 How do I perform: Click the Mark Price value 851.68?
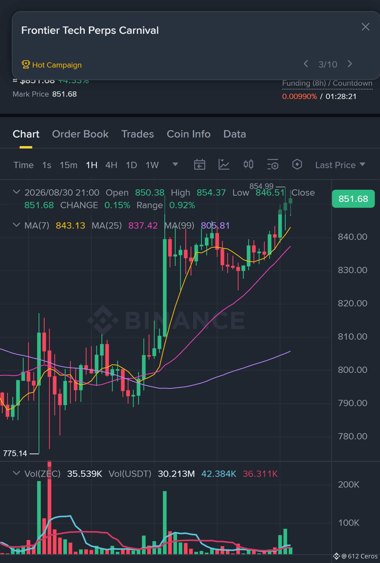(64, 94)
